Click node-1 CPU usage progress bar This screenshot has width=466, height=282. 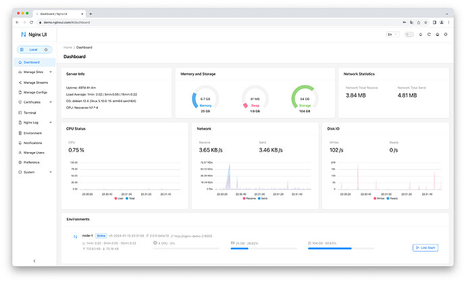(186, 248)
